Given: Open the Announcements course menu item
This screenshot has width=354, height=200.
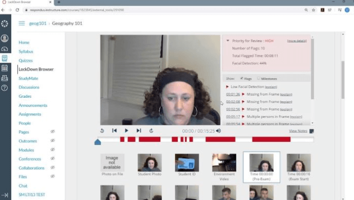Looking at the screenshot, I should (33, 105).
